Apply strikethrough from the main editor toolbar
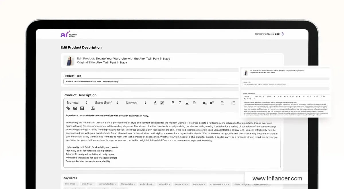This screenshot has width=344, height=189. coord(194,103)
